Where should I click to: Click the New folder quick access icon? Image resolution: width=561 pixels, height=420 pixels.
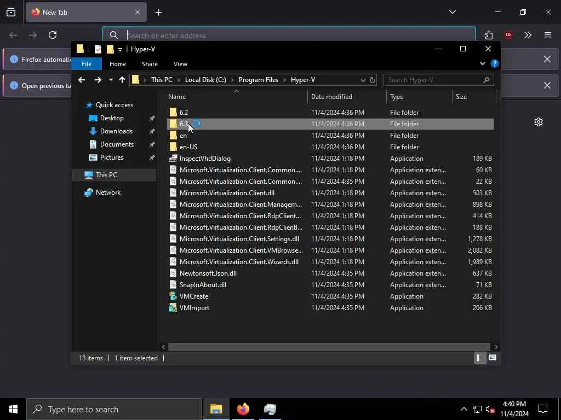click(110, 49)
